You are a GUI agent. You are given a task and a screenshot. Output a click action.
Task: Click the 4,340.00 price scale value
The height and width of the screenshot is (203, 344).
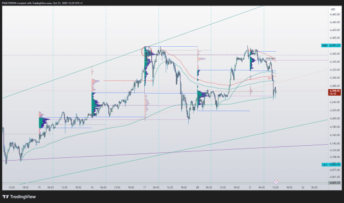coord(335,62)
